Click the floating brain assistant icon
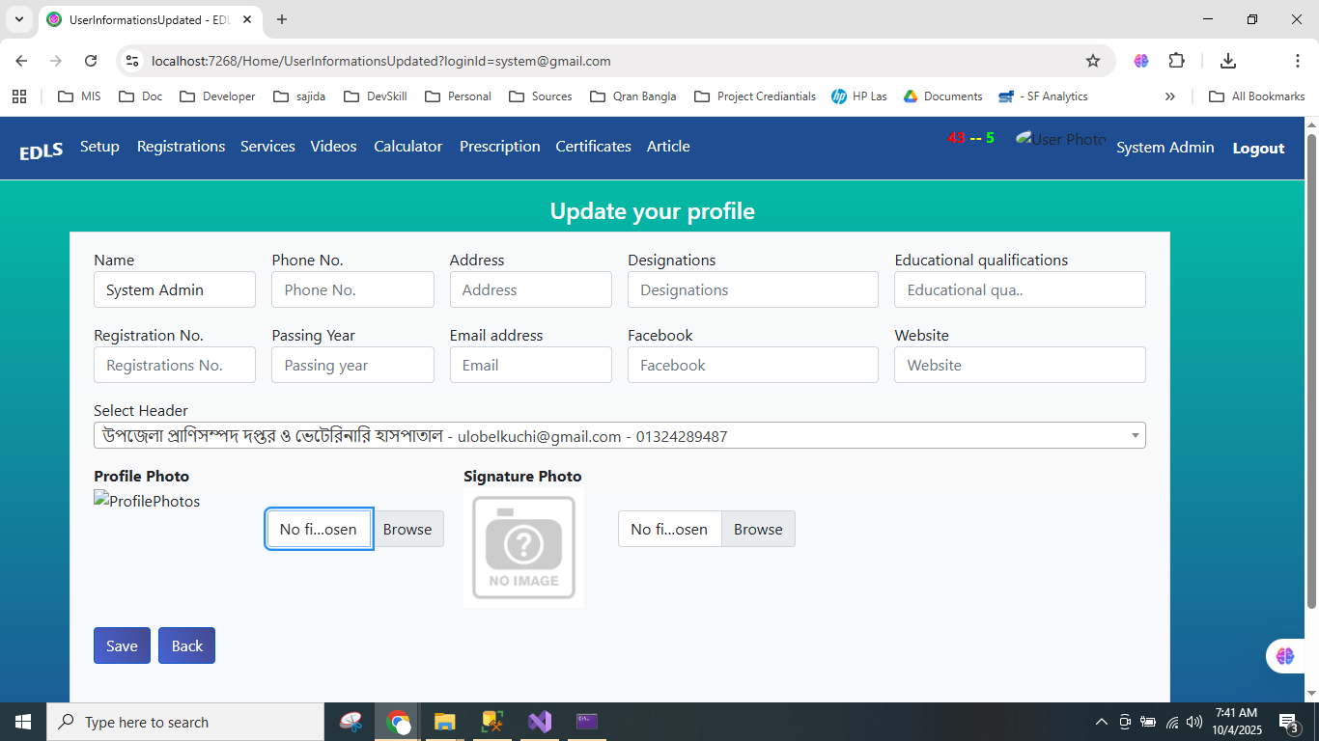Screen dimensions: 1319x741 (1284, 656)
